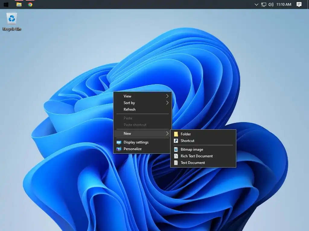Click the network status tray icon

point(263,5)
